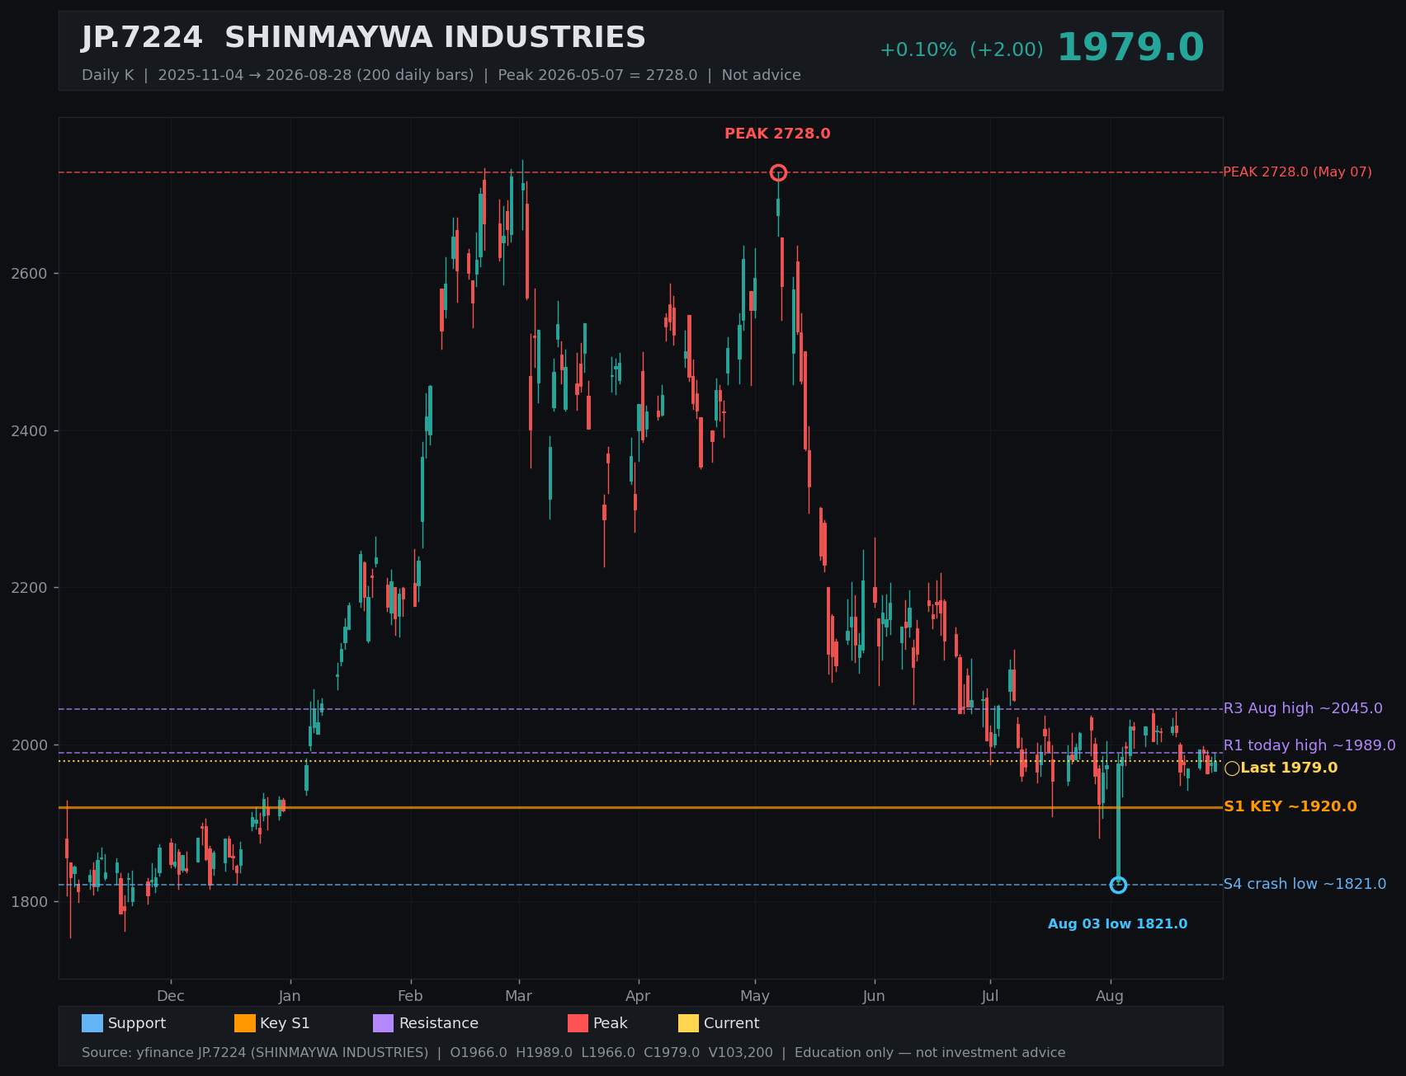Click the blue Support legend swatch
The height and width of the screenshot is (1076, 1406).
click(92, 1023)
